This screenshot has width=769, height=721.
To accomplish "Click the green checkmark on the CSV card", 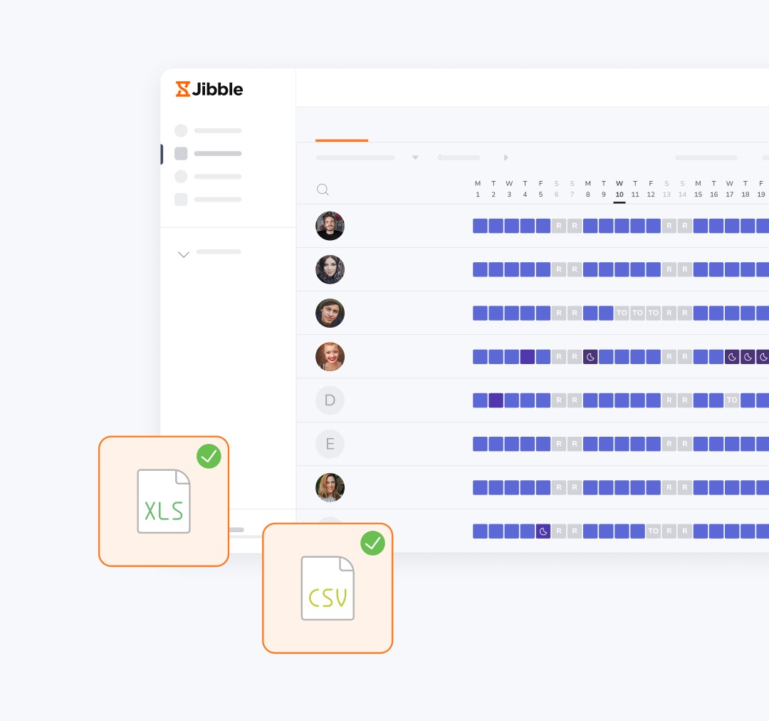I will point(372,543).
